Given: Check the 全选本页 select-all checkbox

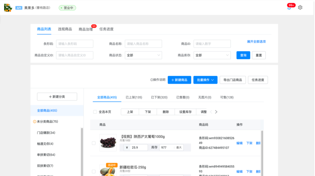Looking at the screenshot, I should [95, 112].
